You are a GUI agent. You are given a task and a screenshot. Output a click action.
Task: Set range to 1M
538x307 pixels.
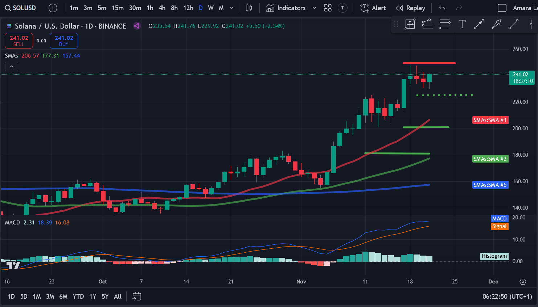coord(37,297)
